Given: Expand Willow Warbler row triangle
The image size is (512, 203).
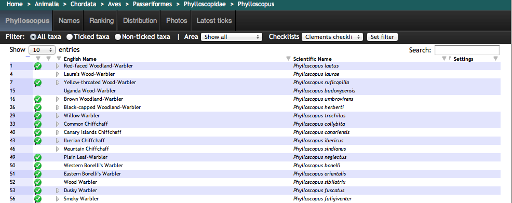Looking at the screenshot, I should 58,116.
